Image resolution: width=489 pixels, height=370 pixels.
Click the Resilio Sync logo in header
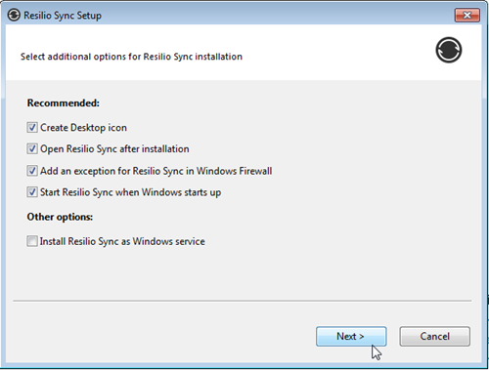[449, 50]
